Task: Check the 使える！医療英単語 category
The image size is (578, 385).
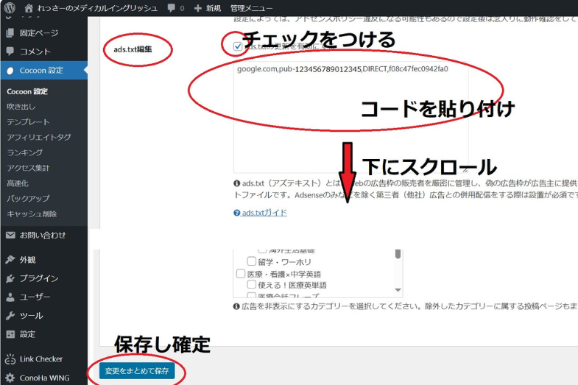Action: tap(251, 284)
